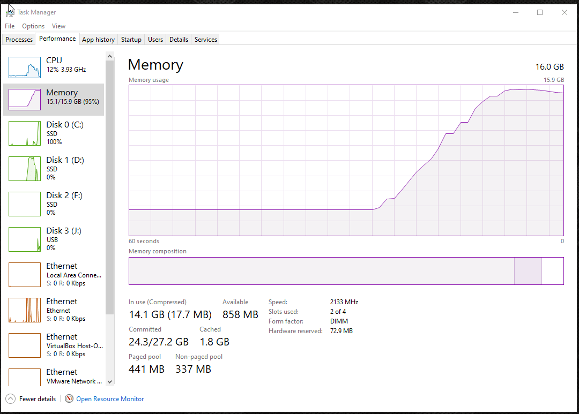Image resolution: width=579 pixels, height=414 pixels.
Task: Select Ethernet VirtualBox Host-Only adapter graph
Action: 25,345
